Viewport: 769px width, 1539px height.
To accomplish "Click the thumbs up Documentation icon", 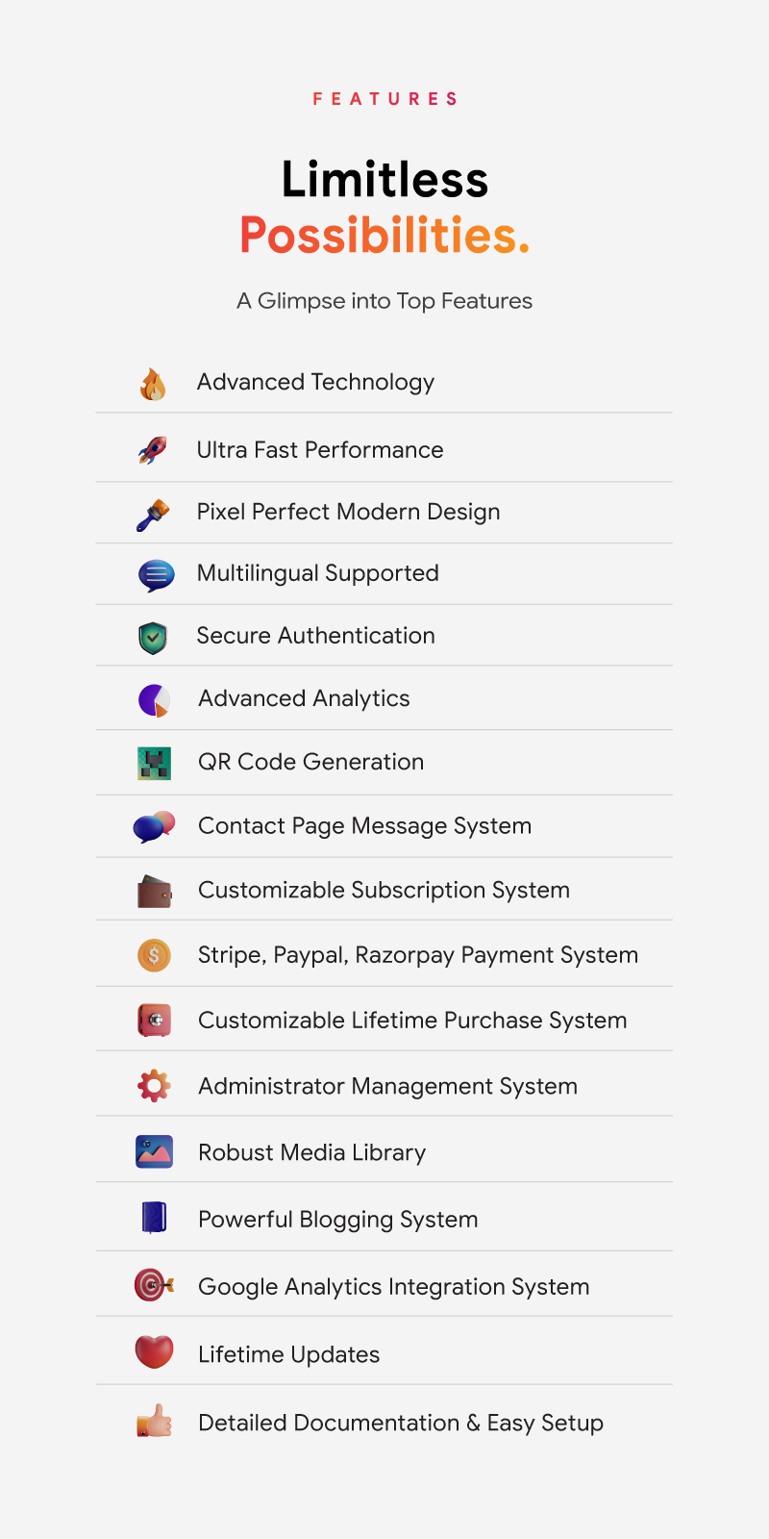I will pyautogui.click(x=154, y=1421).
